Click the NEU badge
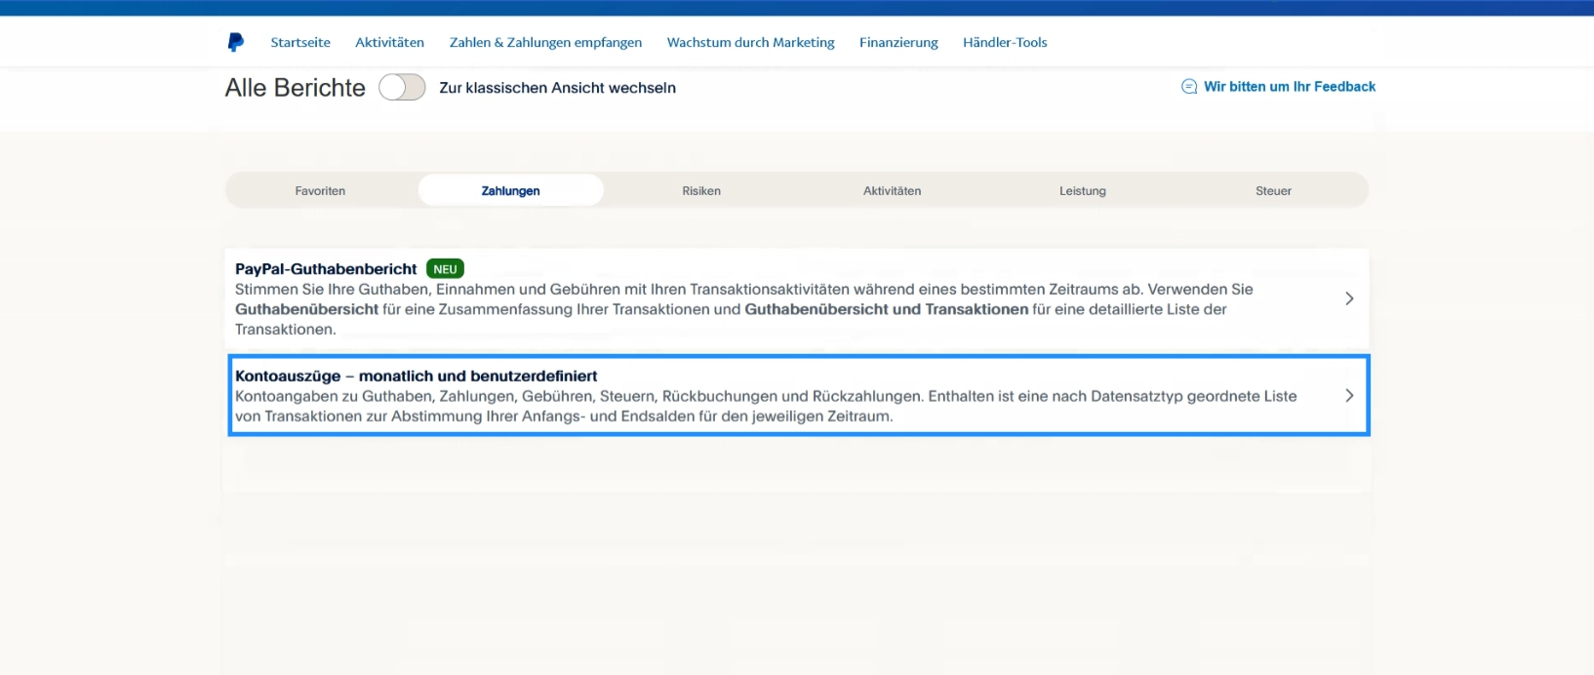The height and width of the screenshot is (675, 1594). click(x=445, y=269)
